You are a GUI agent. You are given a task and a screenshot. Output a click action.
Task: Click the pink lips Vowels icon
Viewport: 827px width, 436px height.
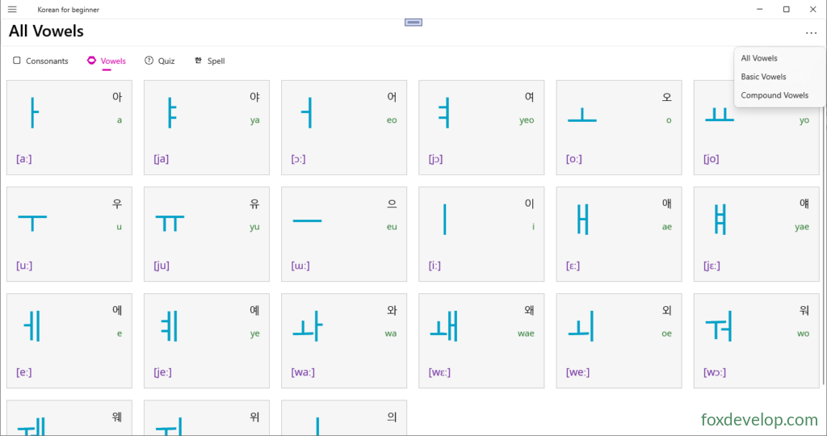(91, 60)
